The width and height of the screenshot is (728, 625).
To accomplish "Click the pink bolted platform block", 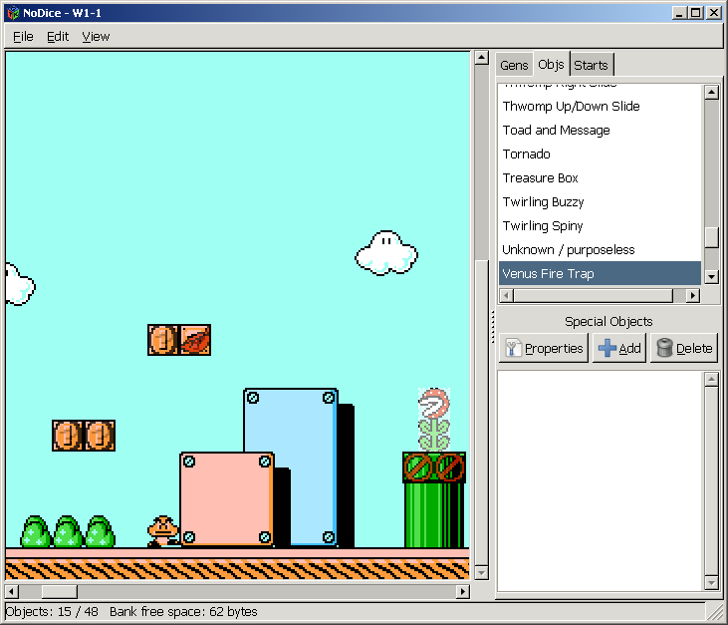I will [x=227, y=499].
